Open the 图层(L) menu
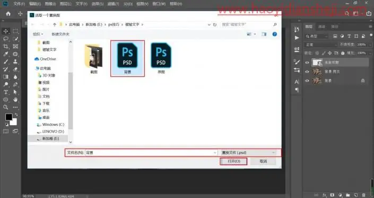This screenshot has height=198, width=374. [65, 4]
